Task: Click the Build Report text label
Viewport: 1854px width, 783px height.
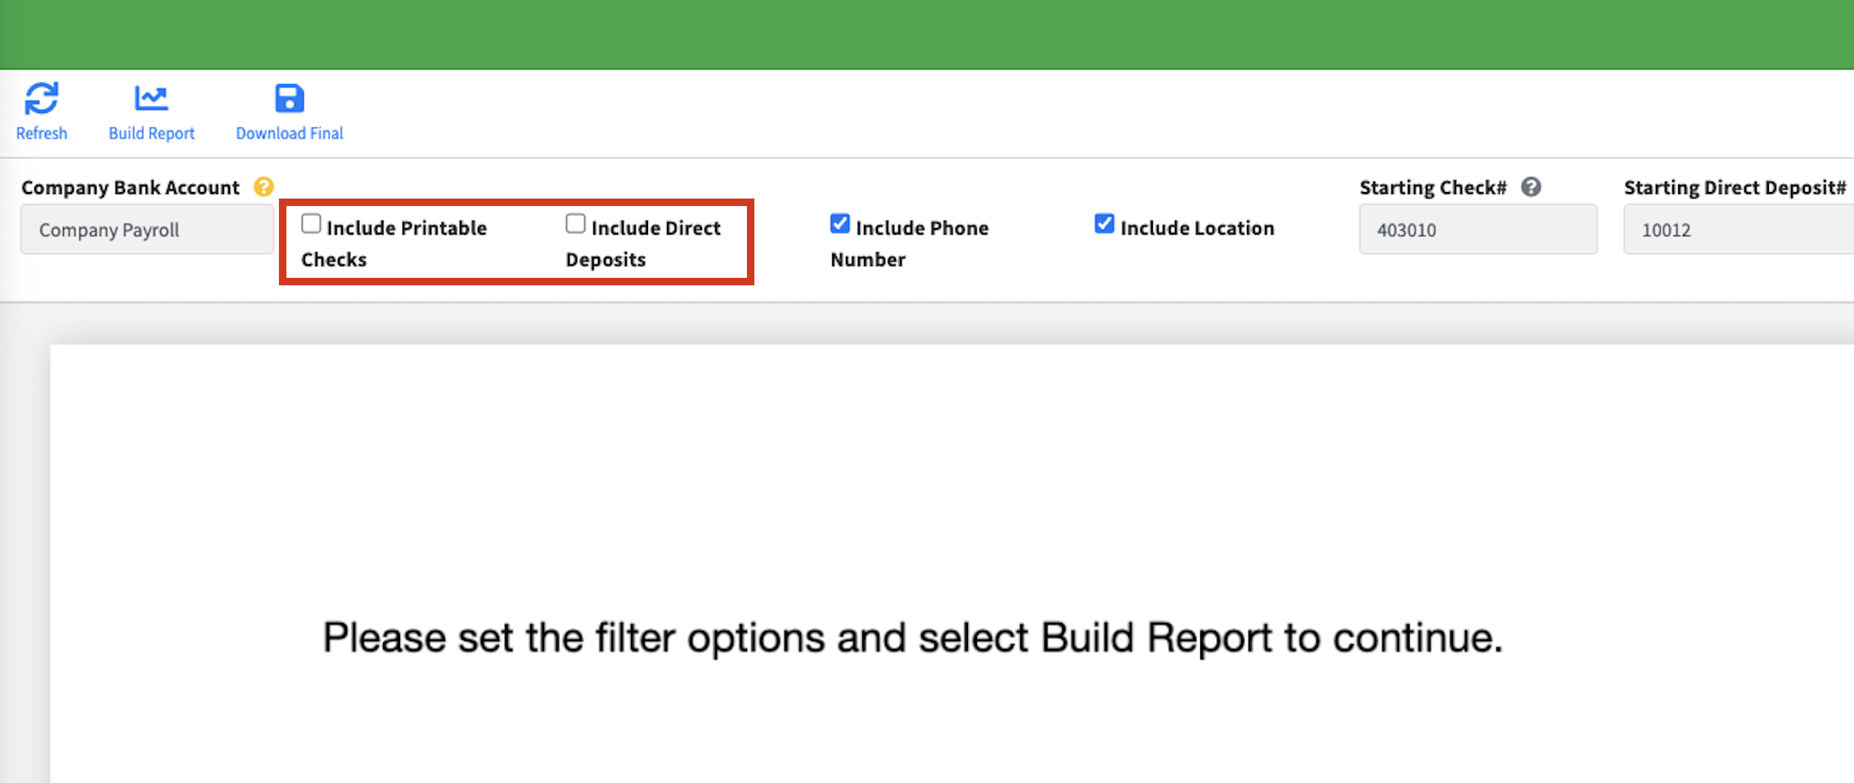Action: (151, 133)
